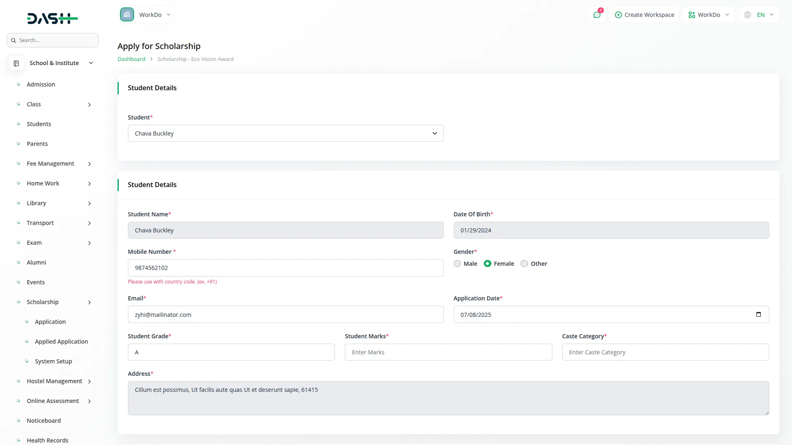The image size is (792, 445).
Task: Click the Student Marks input field
Action: click(448, 352)
